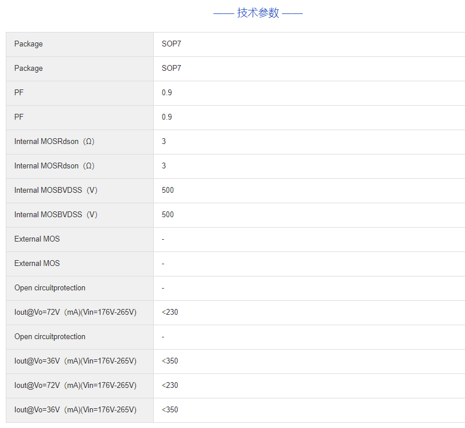The image size is (465, 428).
Task: Select the first External MOS label
Action: pos(37,239)
